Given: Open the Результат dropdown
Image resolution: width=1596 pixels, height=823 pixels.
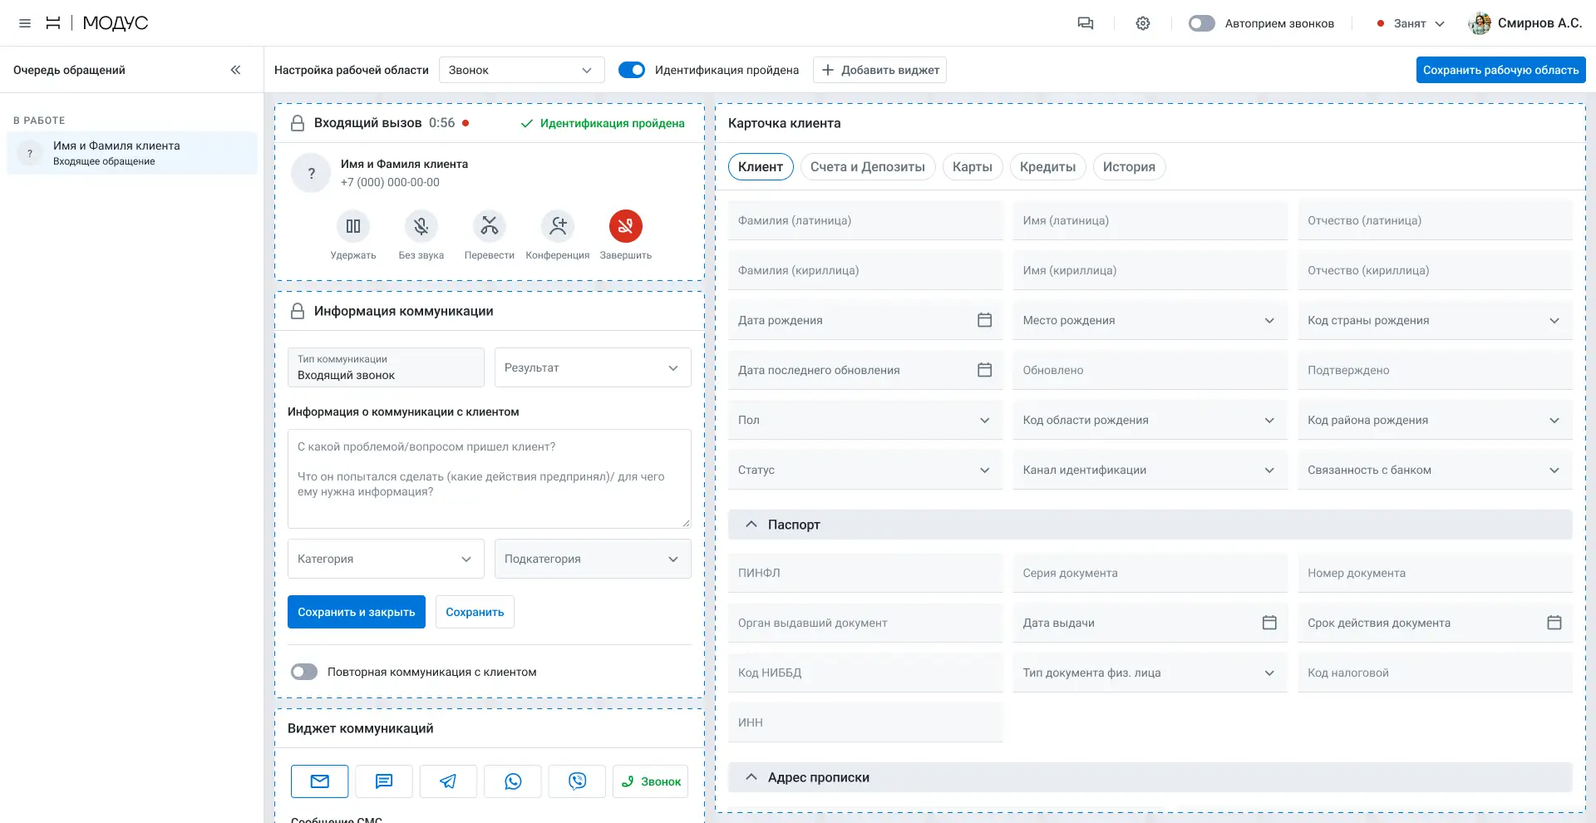Looking at the screenshot, I should pos(593,367).
